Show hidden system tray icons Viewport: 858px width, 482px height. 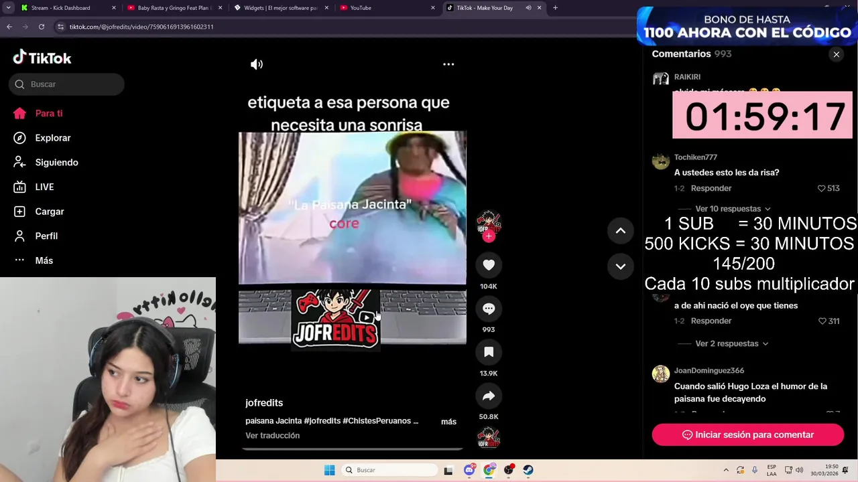[726, 470]
